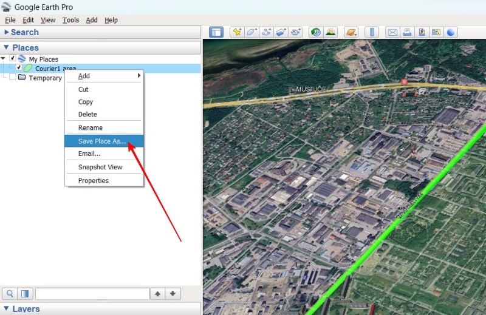The image size is (486, 315).
Task: Toggle the sunlight across landscape icon
Action: [x=330, y=32]
